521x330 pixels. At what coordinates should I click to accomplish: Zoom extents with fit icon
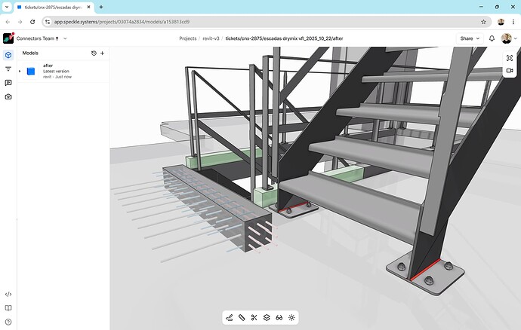[510, 58]
